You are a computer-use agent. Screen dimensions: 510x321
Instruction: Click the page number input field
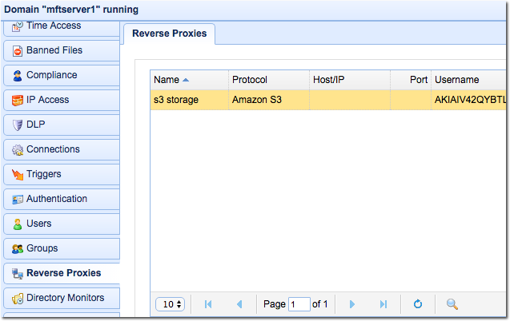299,304
